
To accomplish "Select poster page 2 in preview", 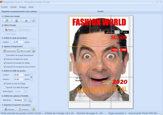I will (101, 31).
